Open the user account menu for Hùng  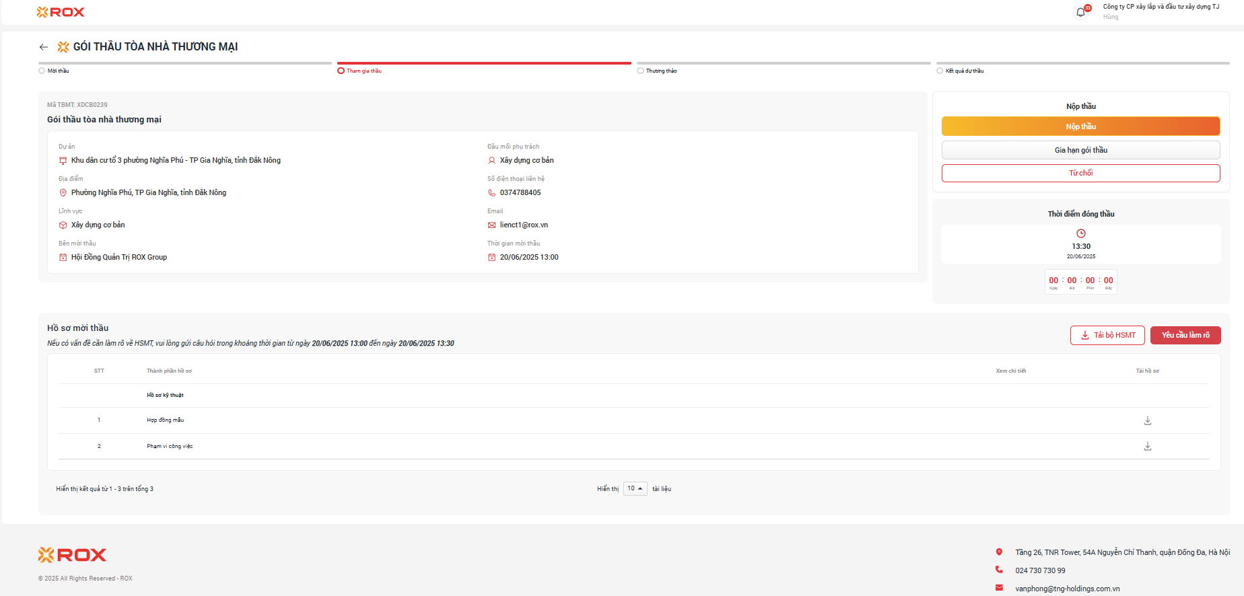(1160, 11)
